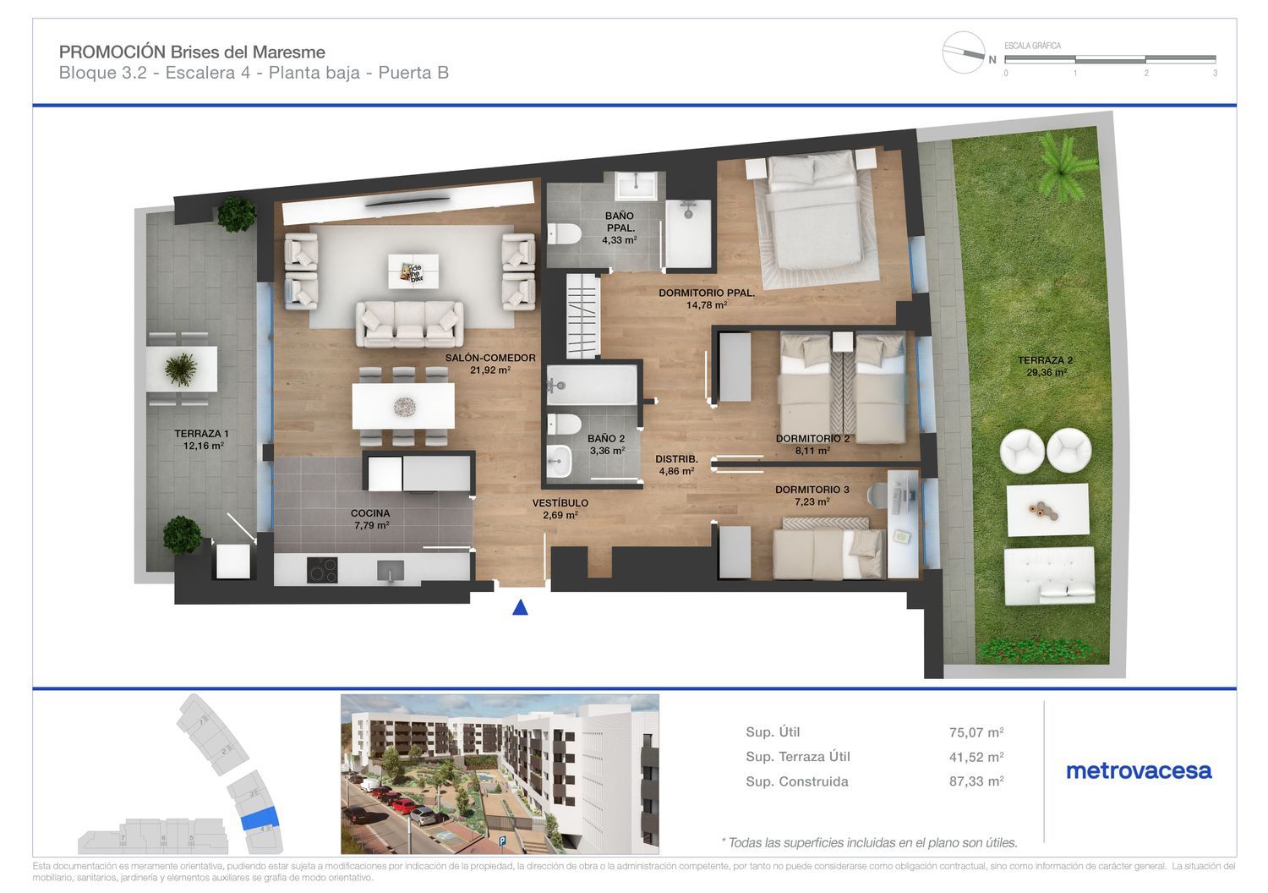
Task: Click the potted plant on Terraza 1 table
Action: [x=181, y=370]
